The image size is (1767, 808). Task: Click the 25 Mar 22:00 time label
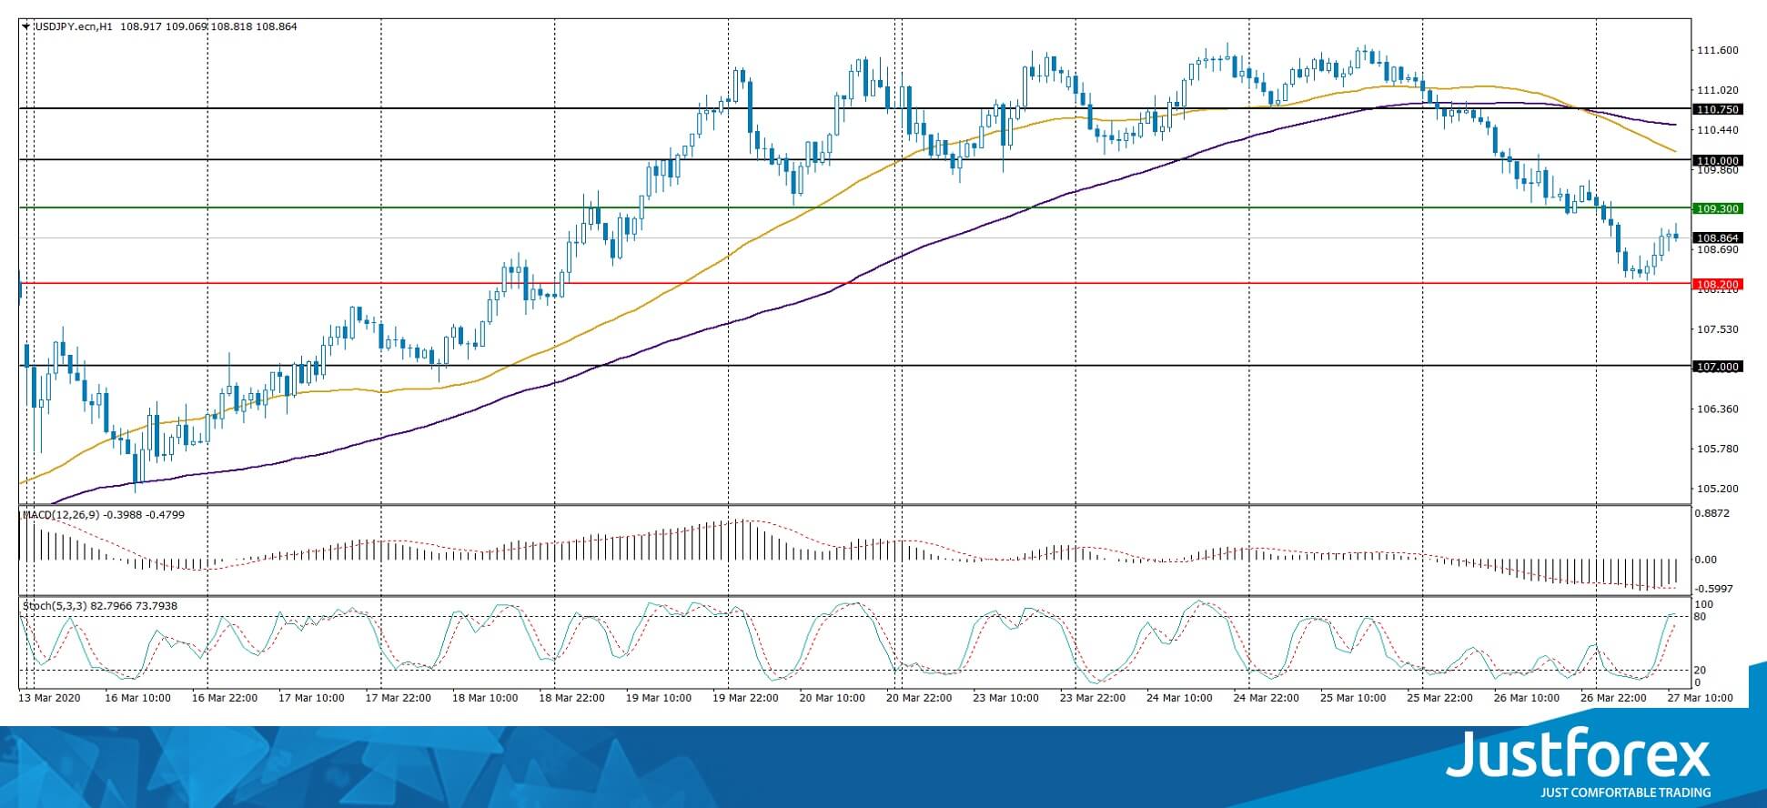tap(1439, 698)
